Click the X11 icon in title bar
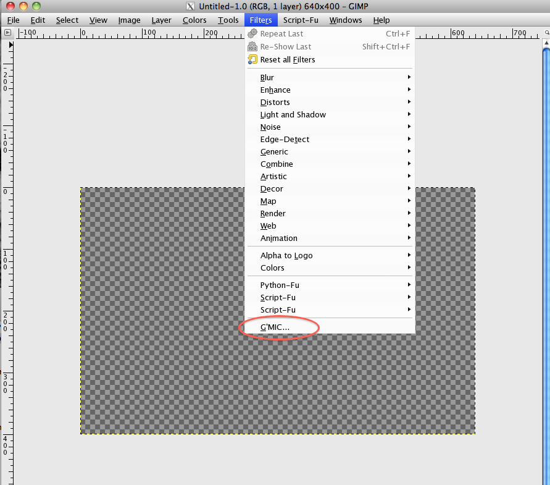This screenshot has width=550, height=485. [190, 6]
